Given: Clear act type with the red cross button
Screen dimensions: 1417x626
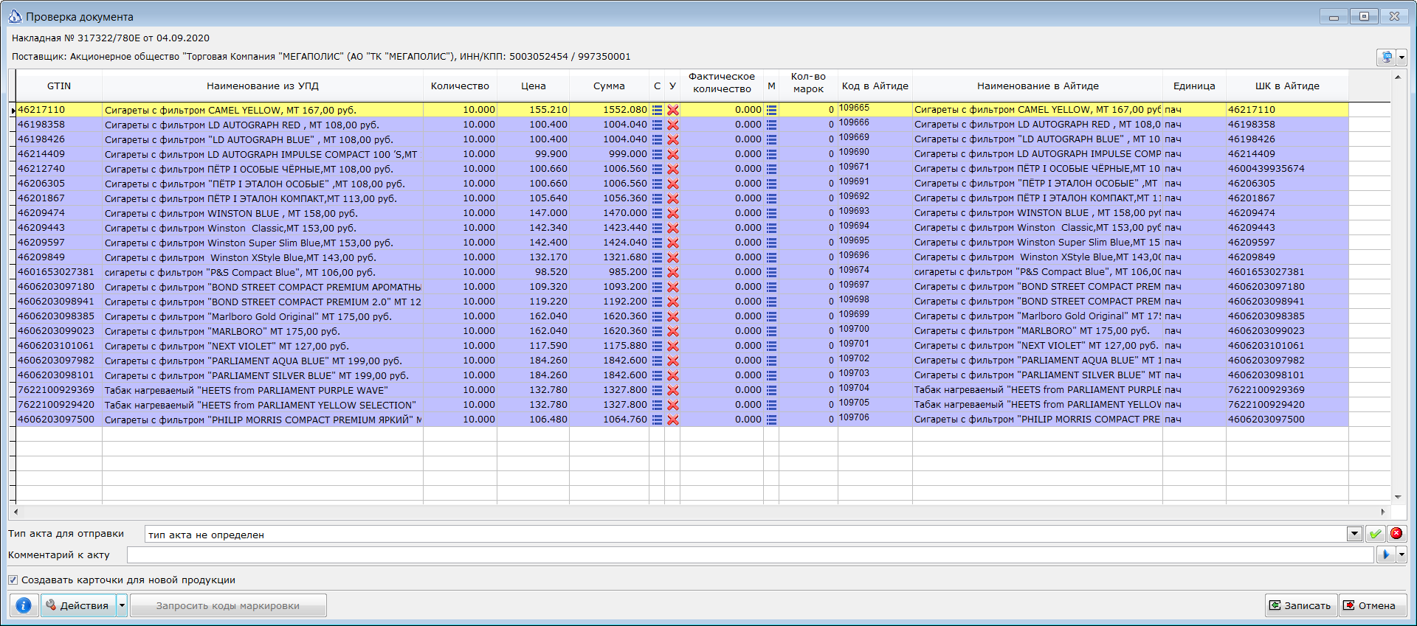Looking at the screenshot, I should pyautogui.click(x=1396, y=534).
